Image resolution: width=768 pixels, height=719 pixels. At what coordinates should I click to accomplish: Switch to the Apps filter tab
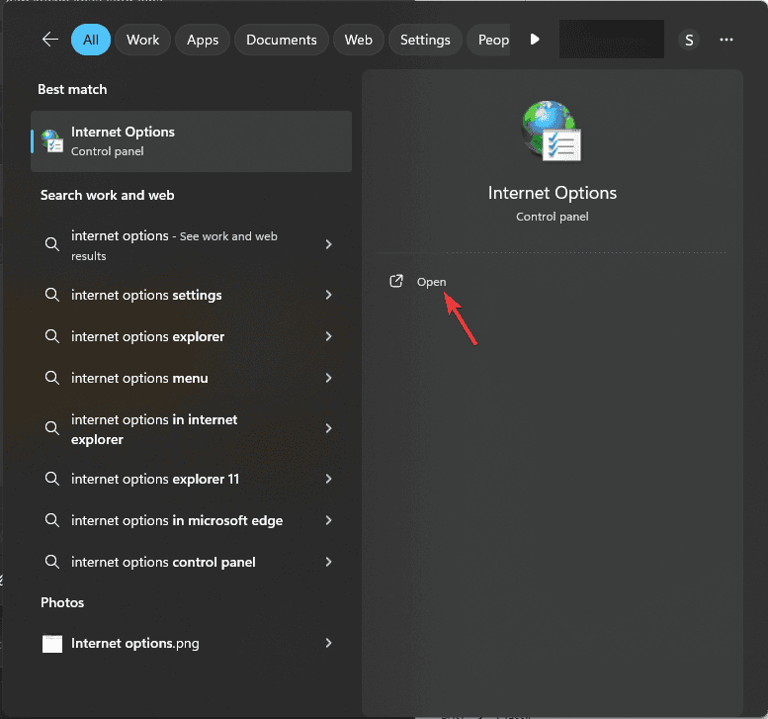203,40
